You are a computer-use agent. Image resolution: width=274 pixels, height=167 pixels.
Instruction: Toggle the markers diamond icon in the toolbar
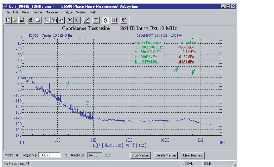click(x=105, y=20)
